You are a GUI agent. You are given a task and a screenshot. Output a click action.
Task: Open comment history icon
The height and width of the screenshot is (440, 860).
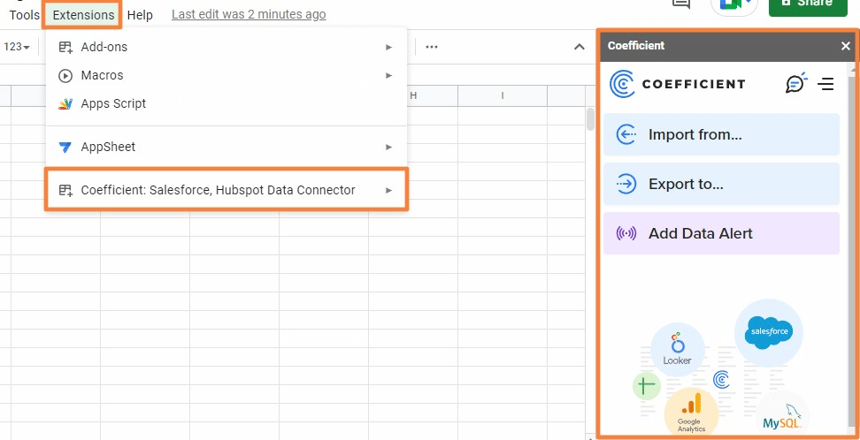pos(680,4)
